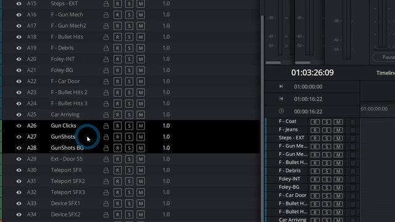Image resolution: width=395 pixels, height=222 pixels.
Task: Hide track A29 Ext - Door S5
Action: 19,159
